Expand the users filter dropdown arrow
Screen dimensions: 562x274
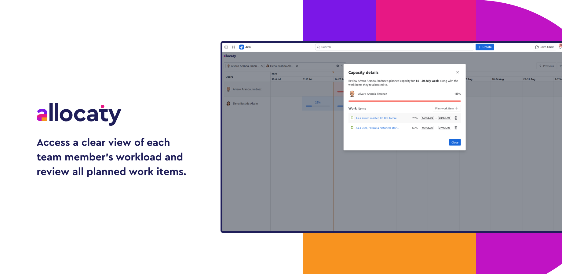pos(342,66)
